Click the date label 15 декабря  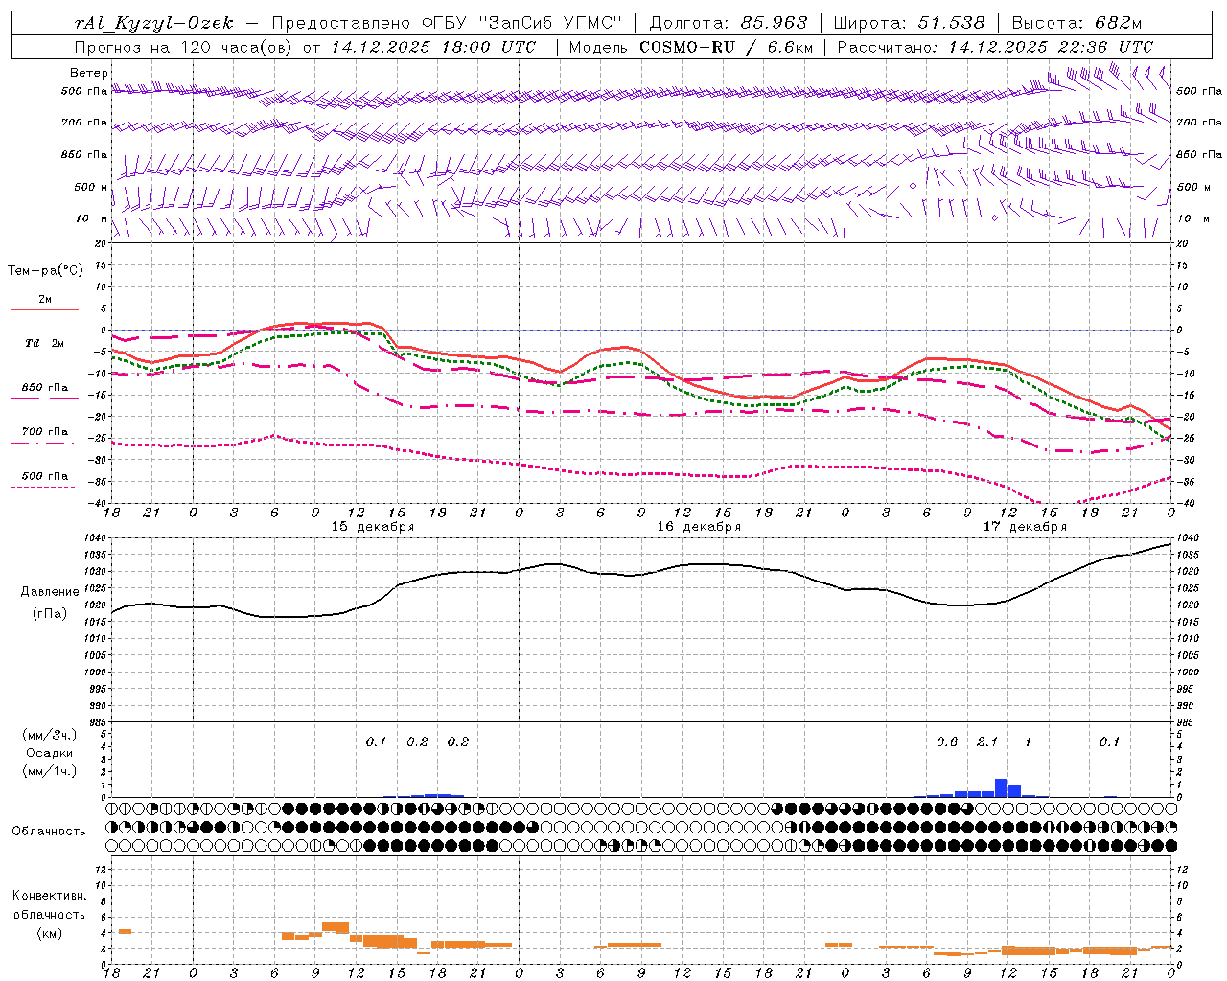[373, 527]
